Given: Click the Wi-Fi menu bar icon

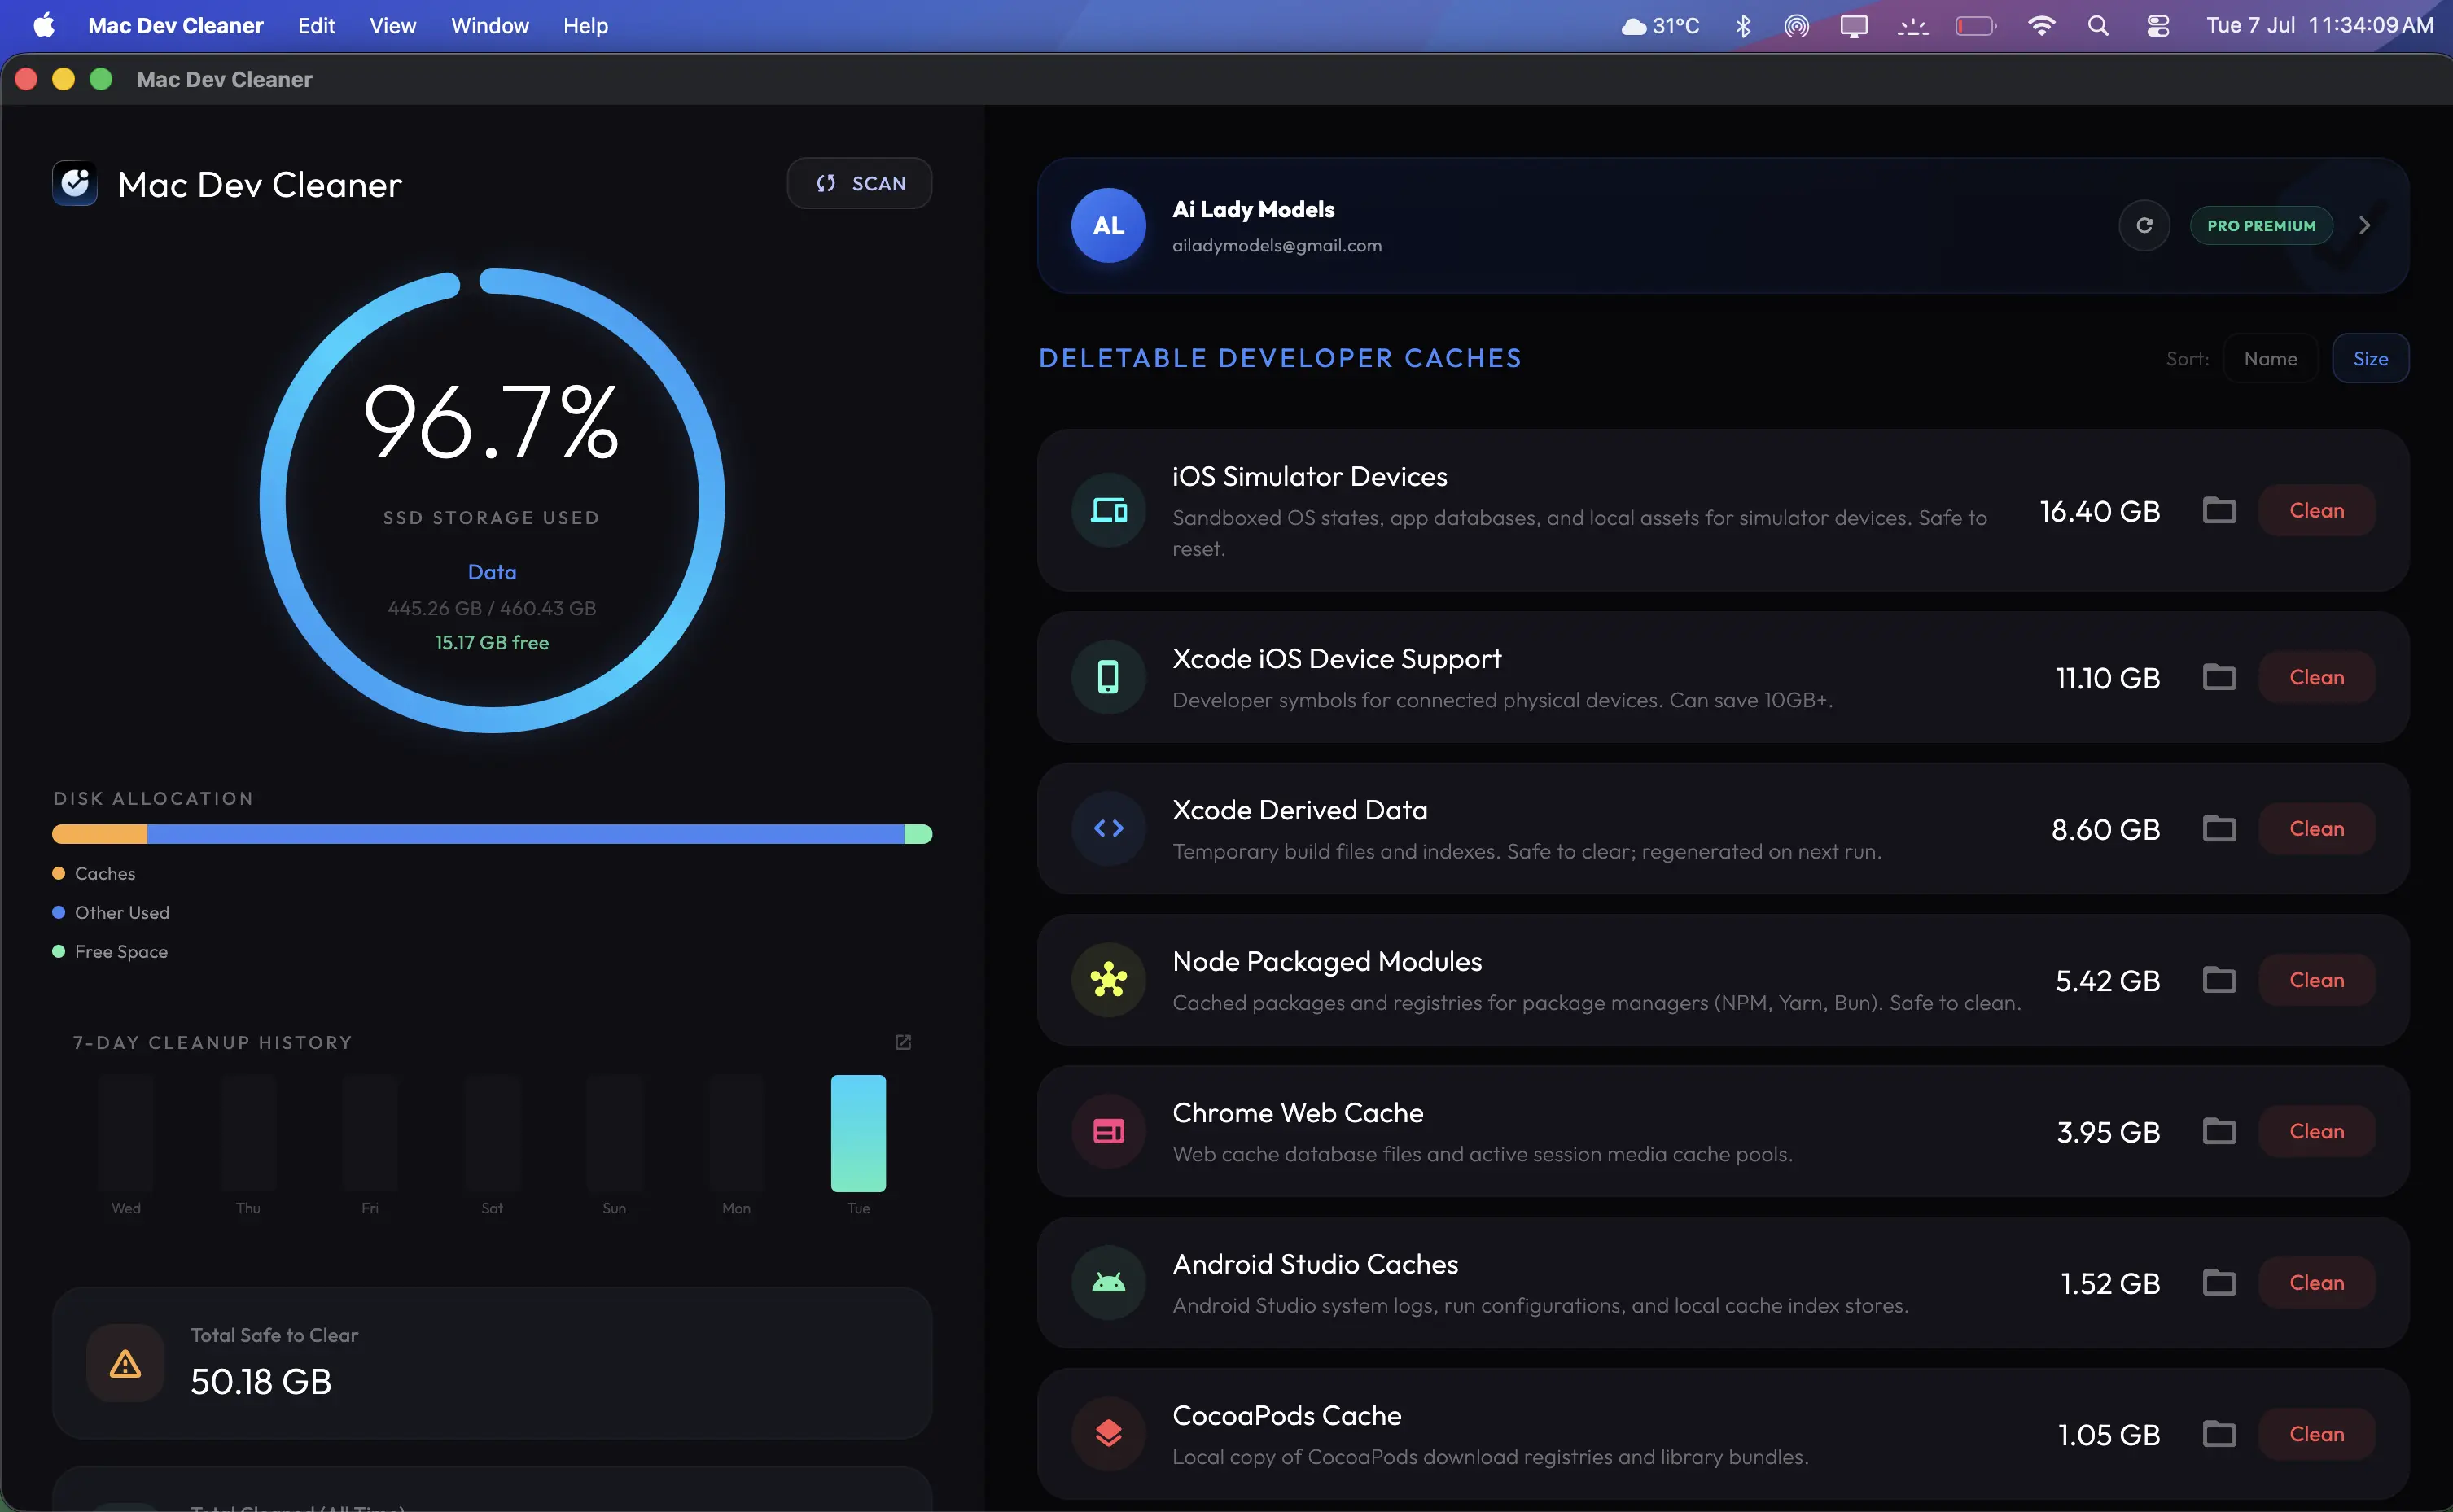Looking at the screenshot, I should (x=2040, y=25).
